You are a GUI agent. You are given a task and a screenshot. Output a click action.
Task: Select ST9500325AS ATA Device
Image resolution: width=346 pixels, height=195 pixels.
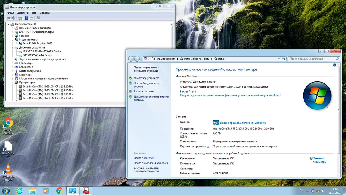pos(37,55)
